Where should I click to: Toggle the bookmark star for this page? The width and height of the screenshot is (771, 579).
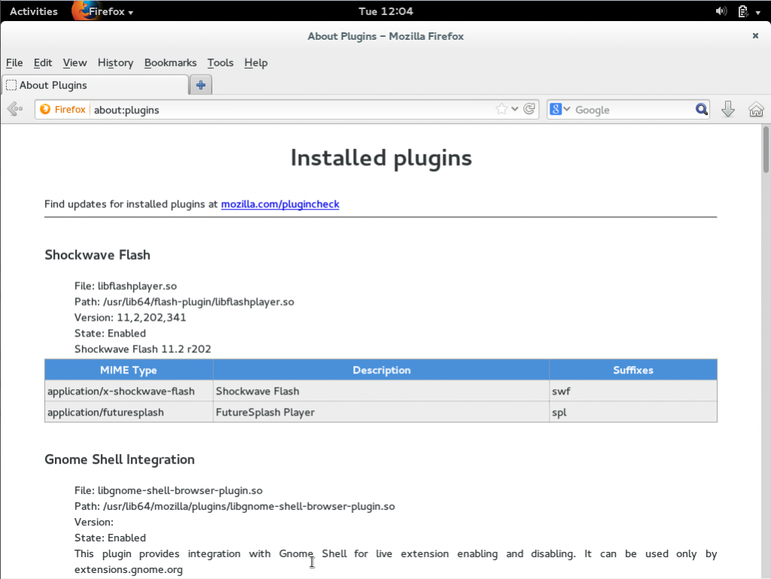[502, 108]
